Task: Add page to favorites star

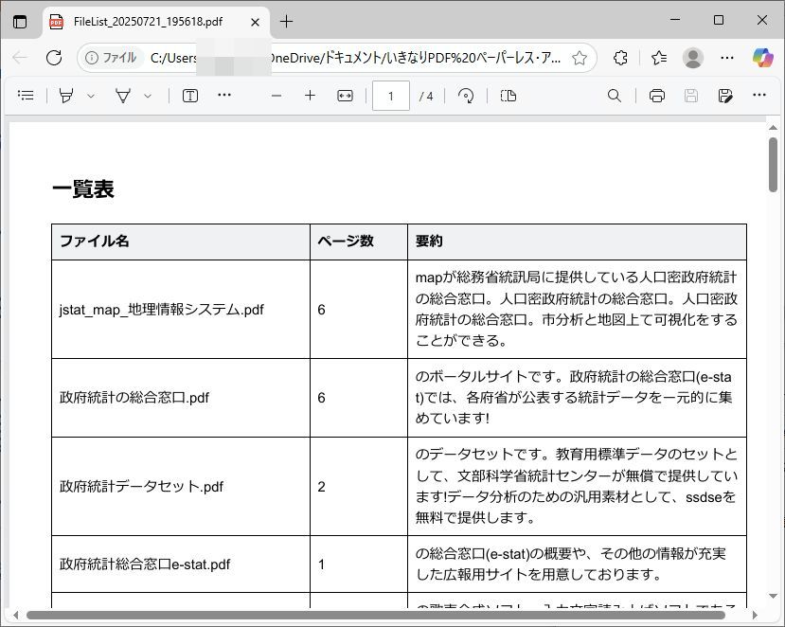Action: [580, 58]
